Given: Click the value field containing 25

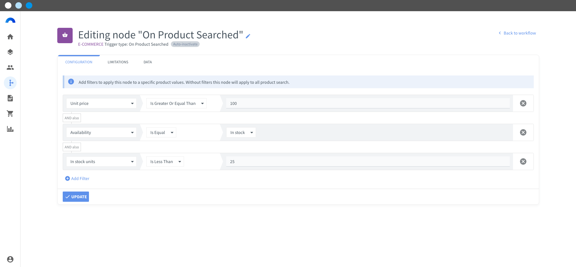Looking at the screenshot, I should pyautogui.click(x=368, y=161).
